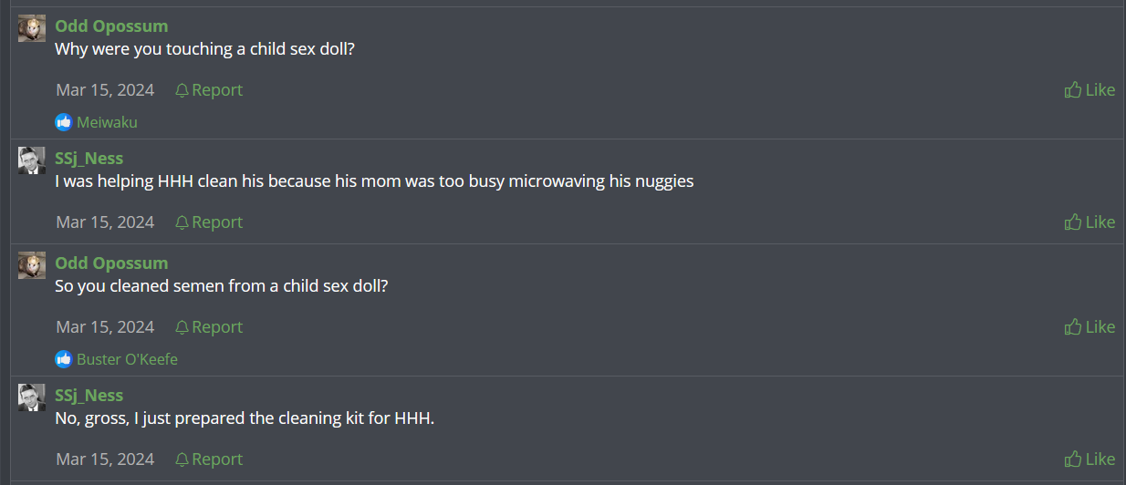
Task: Like the SSj_Ness cleaning kit comment
Action: 1090,459
